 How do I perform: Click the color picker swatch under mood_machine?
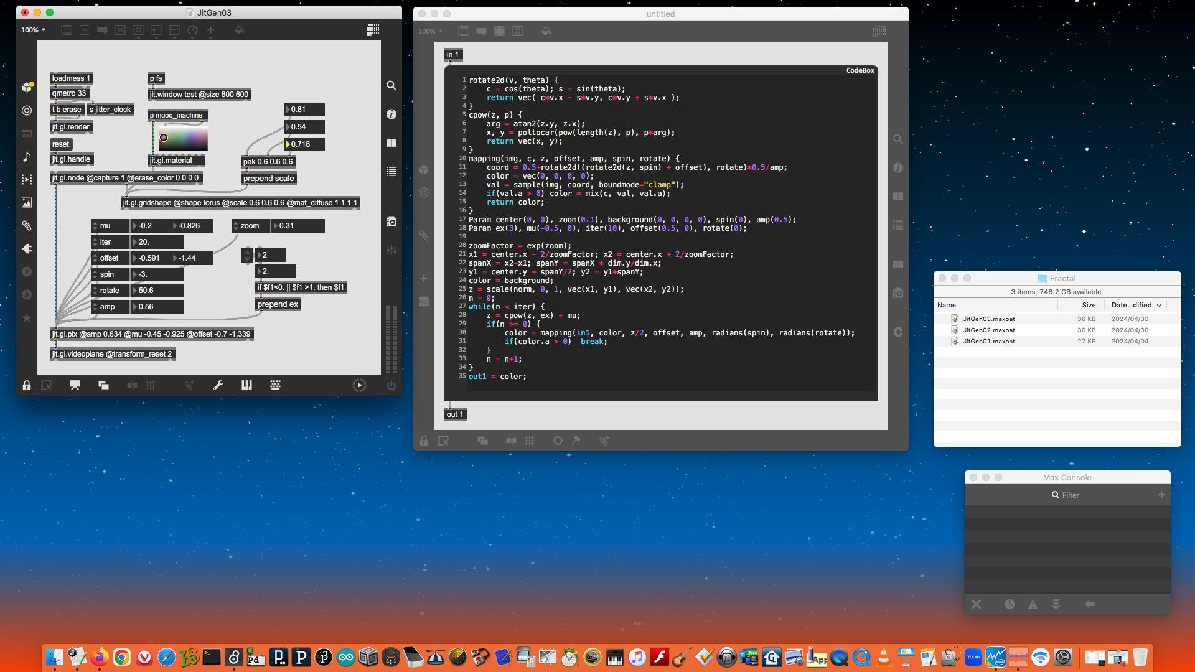click(182, 138)
